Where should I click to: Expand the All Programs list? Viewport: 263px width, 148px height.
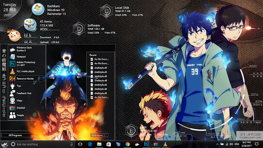pos(16,135)
